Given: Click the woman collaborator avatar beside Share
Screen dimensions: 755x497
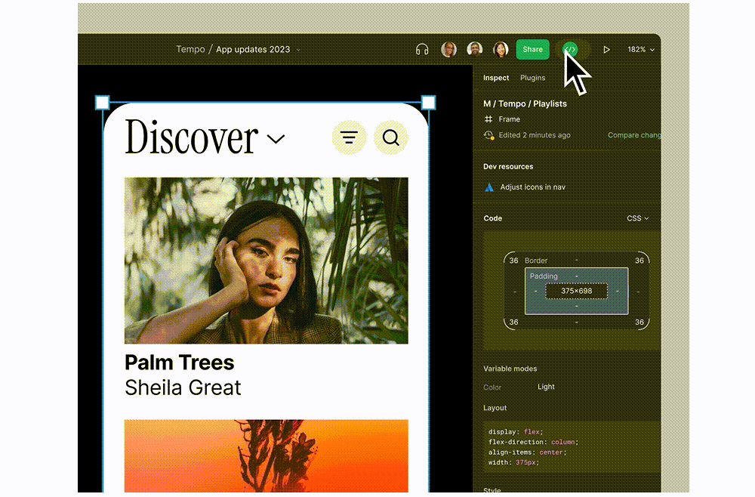Looking at the screenshot, I should click(501, 49).
